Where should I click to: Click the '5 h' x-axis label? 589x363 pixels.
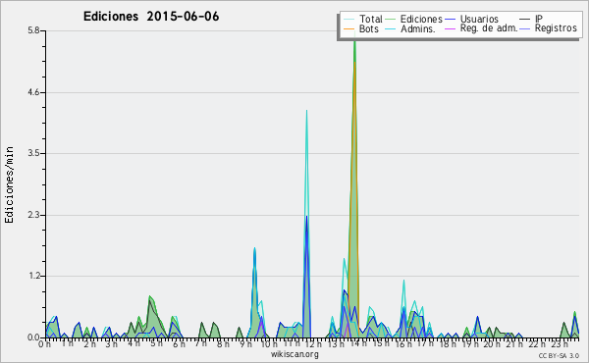[x=156, y=343]
